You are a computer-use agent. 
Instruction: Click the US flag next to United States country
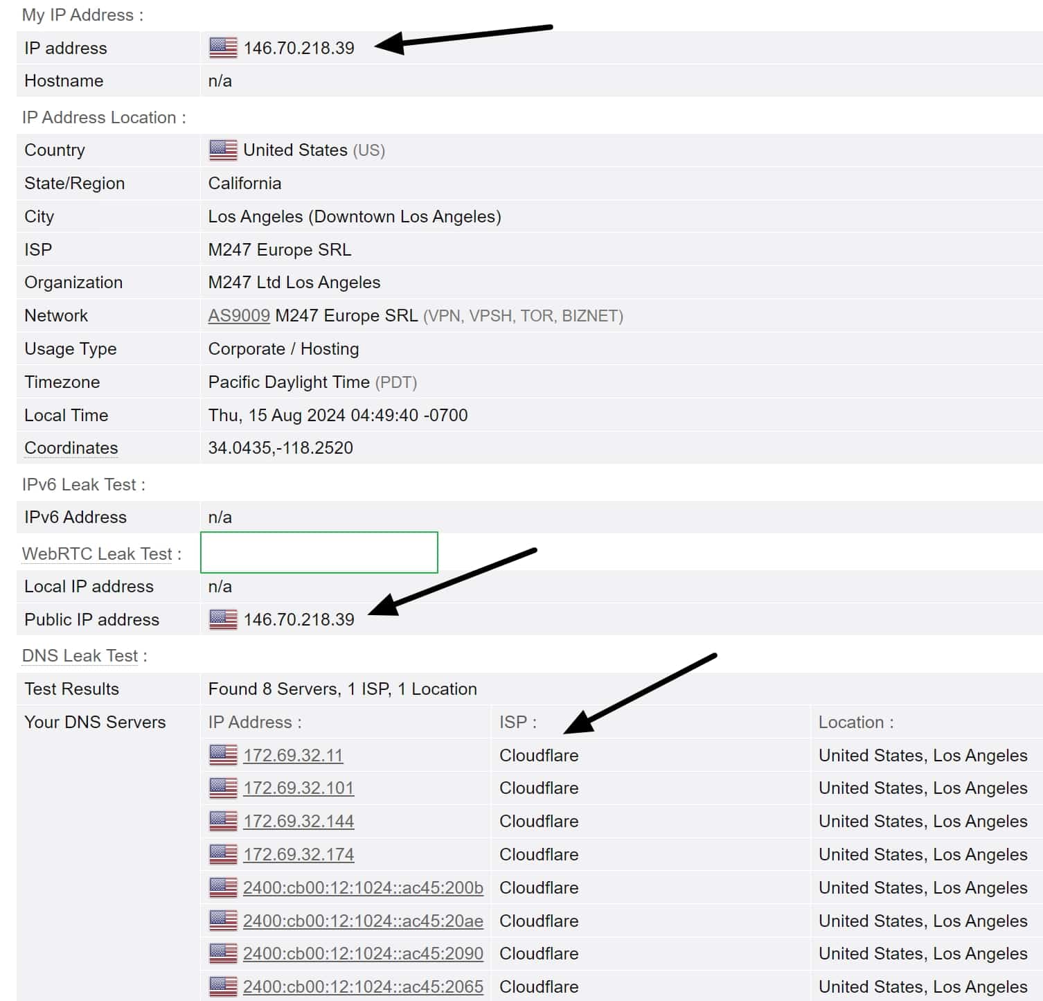coord(223,150)
